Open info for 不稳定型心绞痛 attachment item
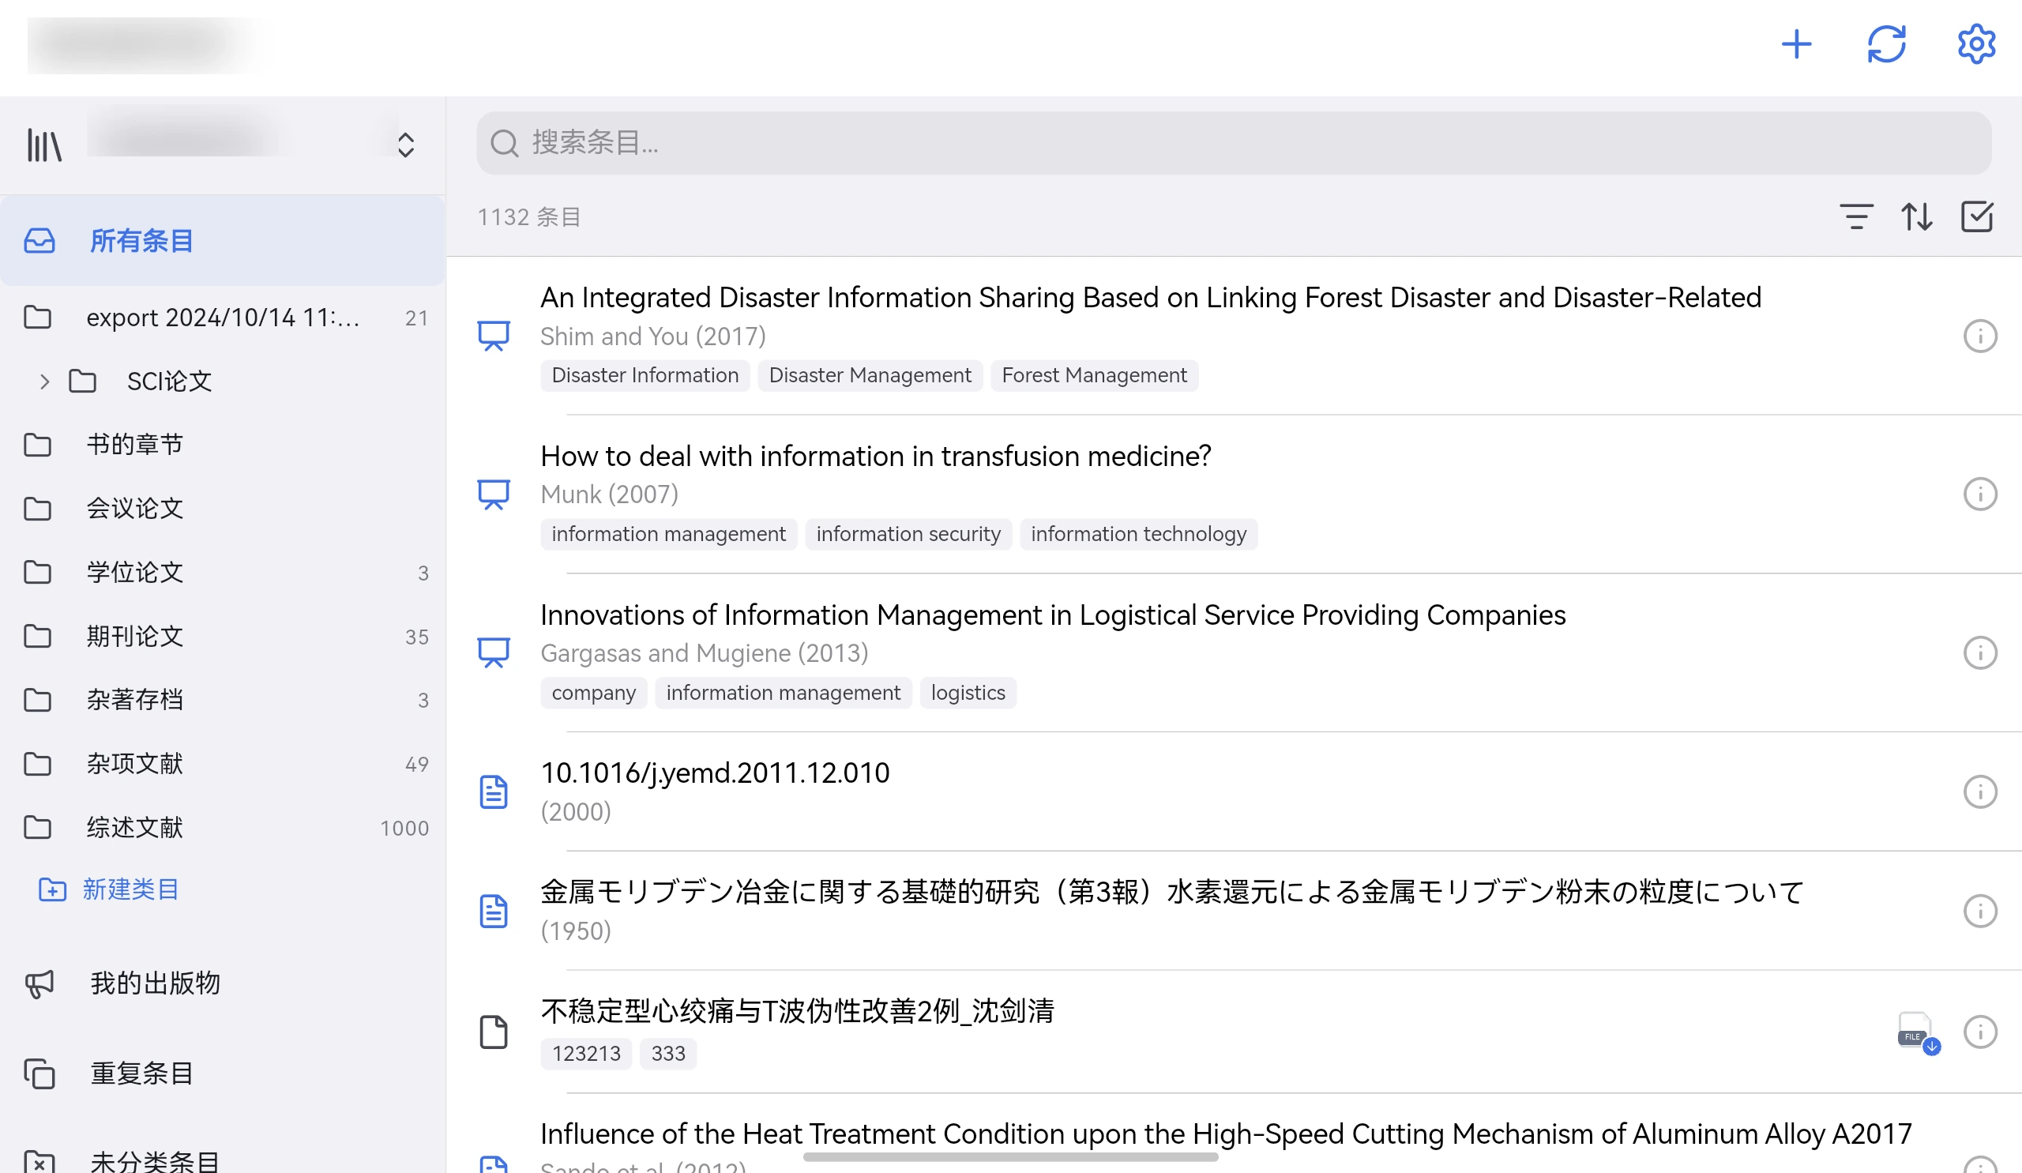This screenshot has height=1173, width=2022. click(1979, 1032)
